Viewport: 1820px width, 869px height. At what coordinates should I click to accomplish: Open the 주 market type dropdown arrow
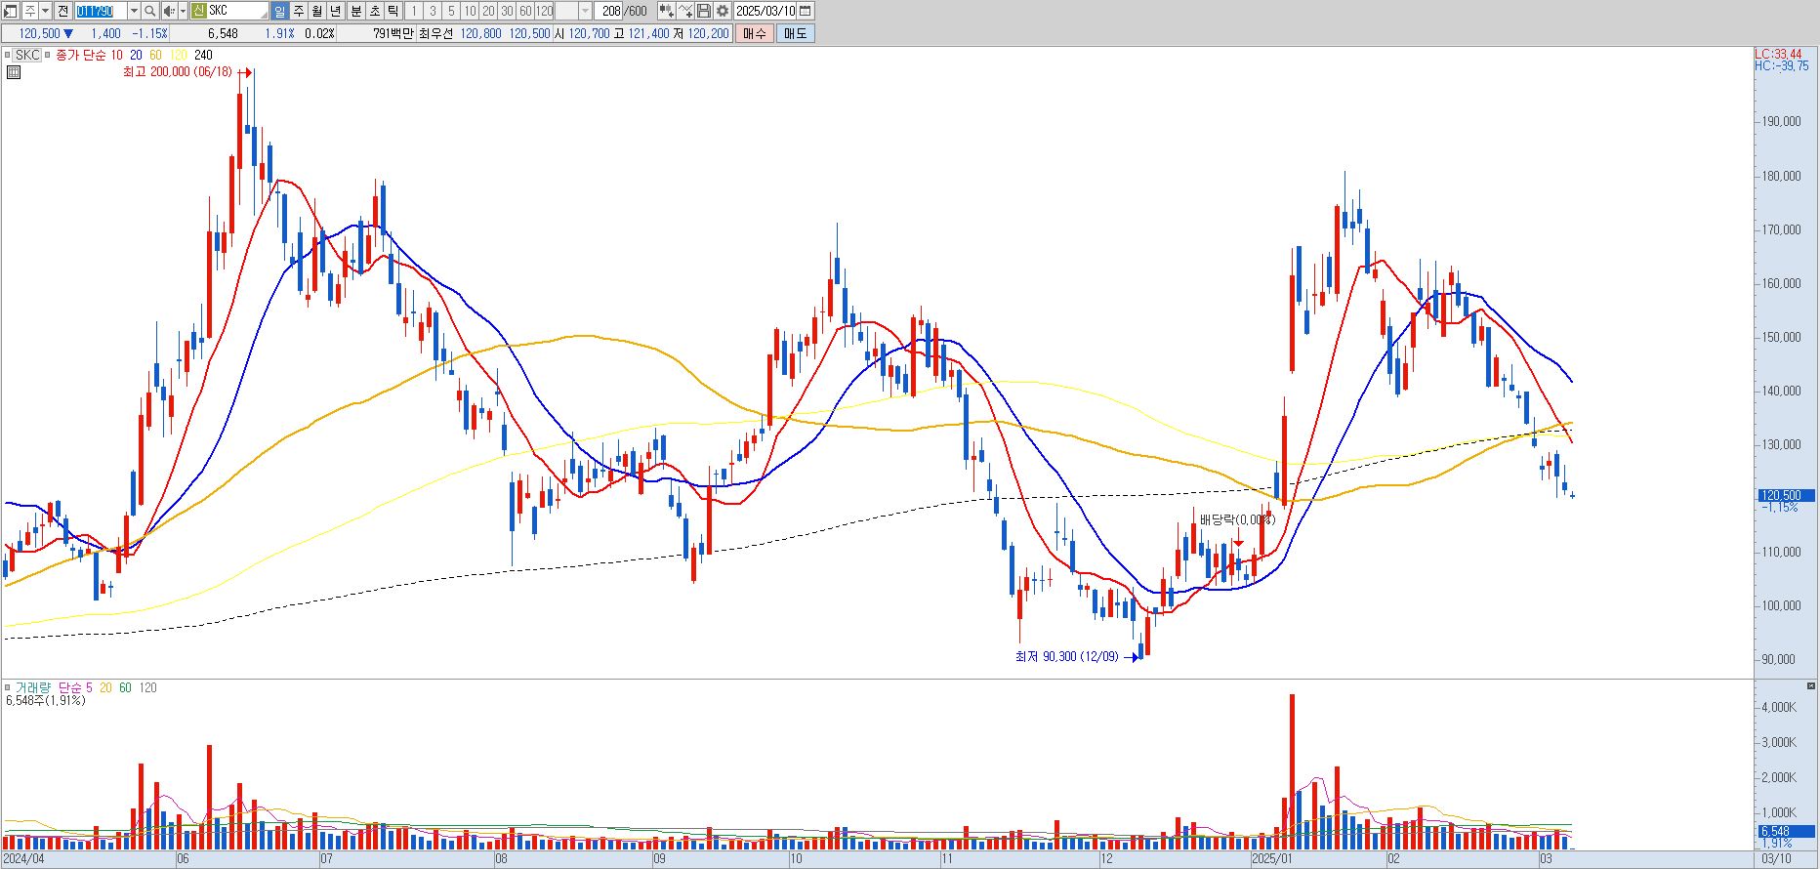pos(45,11)
